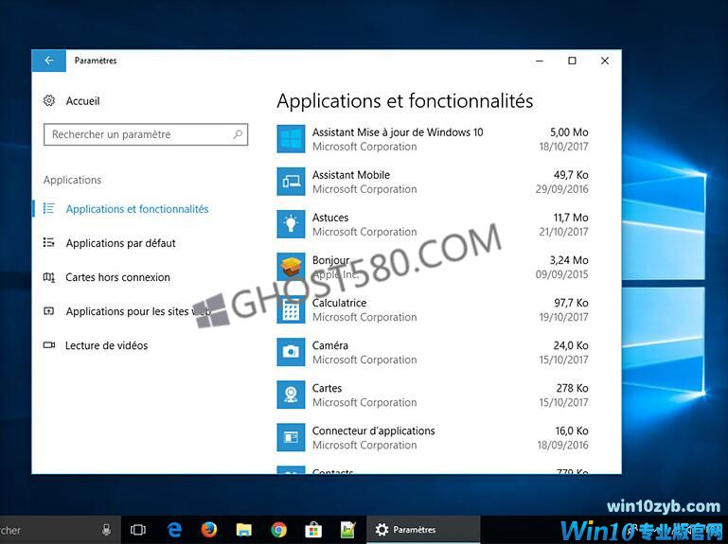
Task: Click the 5,00 Mo size value
Action: [x=569, y=132]
